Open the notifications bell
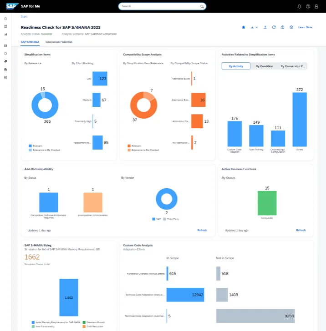Viewport: 326px width, 331px height. 299,6
